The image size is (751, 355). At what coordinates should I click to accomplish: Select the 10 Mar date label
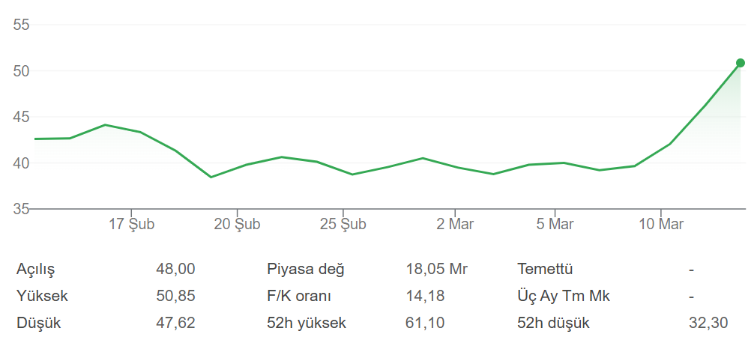(660, 224)
